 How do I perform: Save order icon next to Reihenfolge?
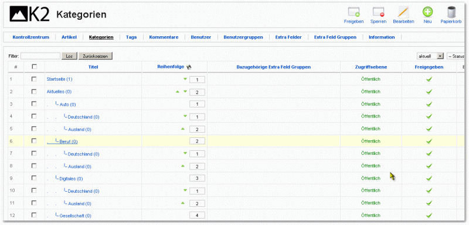point(188,67)
